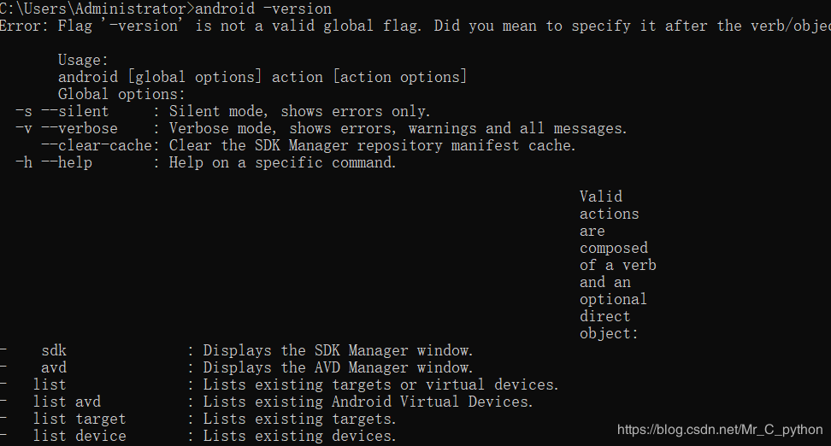
Task: Click the word 'Valid' in the narrow column
Action: (x=600, y=197)
